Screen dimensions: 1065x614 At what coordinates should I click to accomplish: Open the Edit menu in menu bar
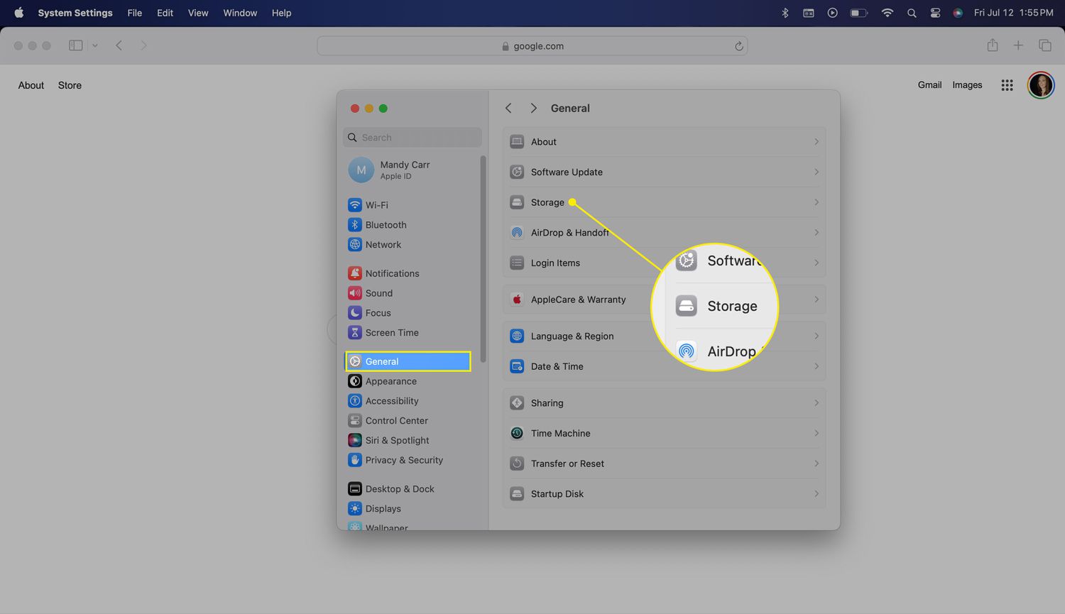[x=165, y=13]
